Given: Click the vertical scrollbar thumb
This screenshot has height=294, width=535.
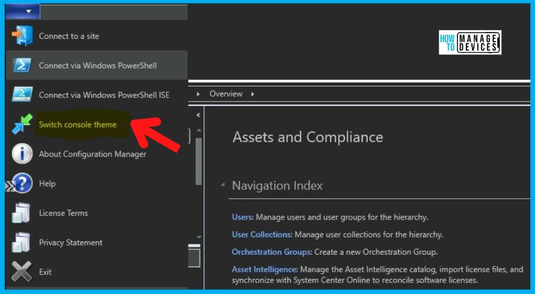Looking at the screenshot, I should click(199, 161).
